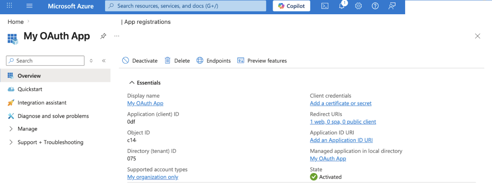This screenshot has height=188, width=492.
Task: Click the Integration assistant rocket icon
Action: (x=11, y=103)
